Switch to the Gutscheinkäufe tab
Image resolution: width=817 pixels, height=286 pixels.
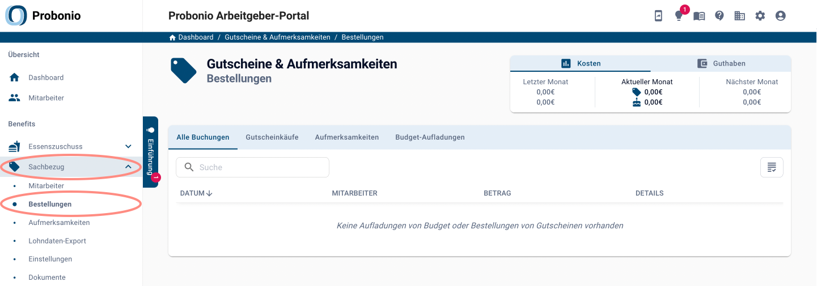coord(272,137)
